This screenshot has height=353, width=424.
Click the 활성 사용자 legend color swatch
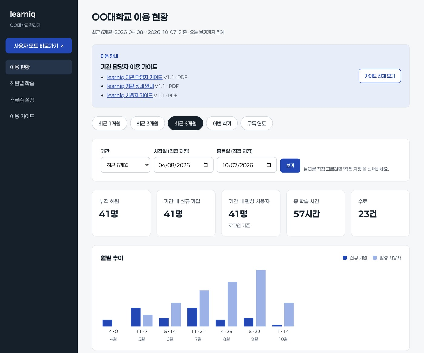pos(375,258)
